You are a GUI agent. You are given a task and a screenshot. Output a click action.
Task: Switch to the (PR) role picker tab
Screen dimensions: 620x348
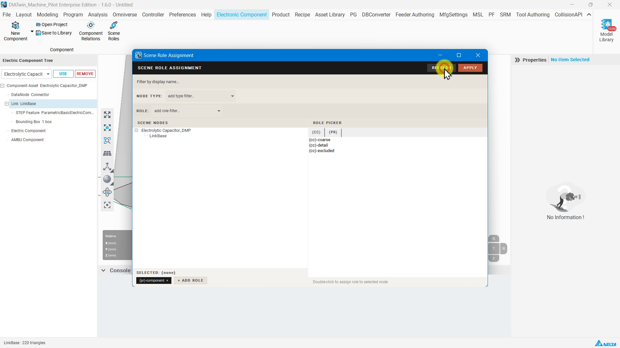333,132
